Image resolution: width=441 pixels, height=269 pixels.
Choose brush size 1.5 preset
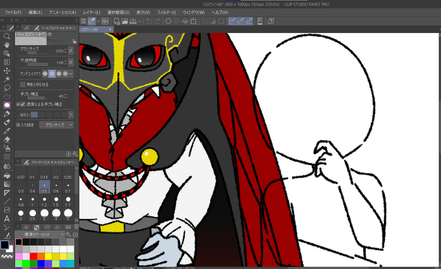(56, 202)
